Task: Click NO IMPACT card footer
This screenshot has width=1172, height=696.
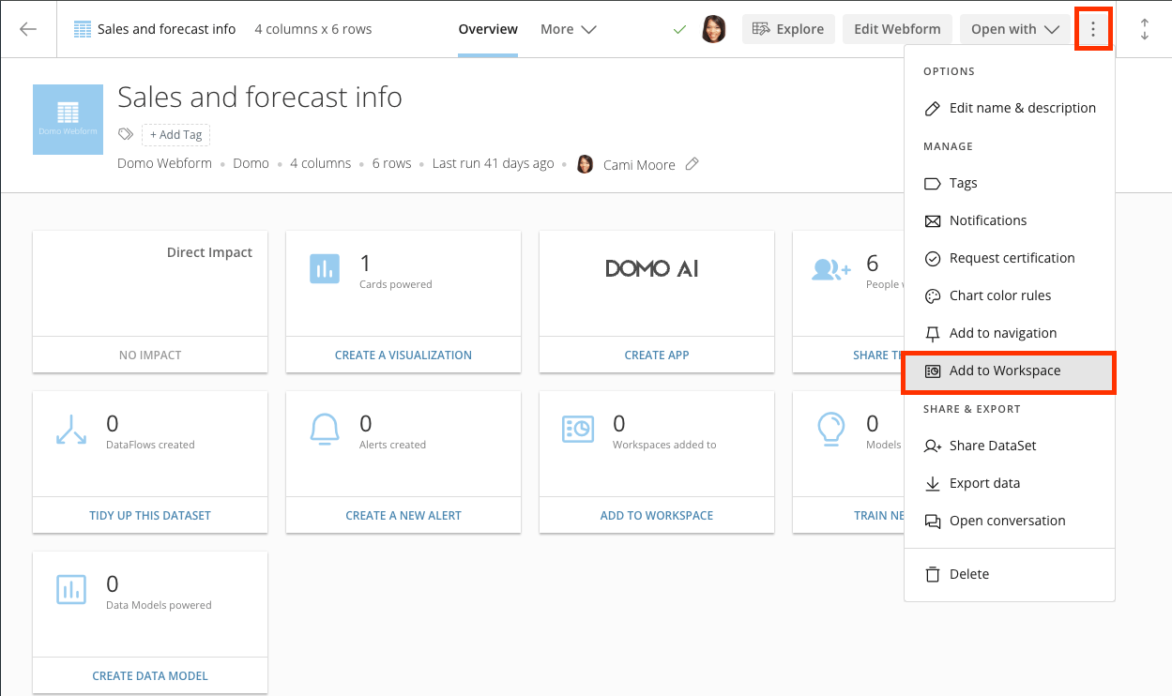Action: tap(150, 356)
